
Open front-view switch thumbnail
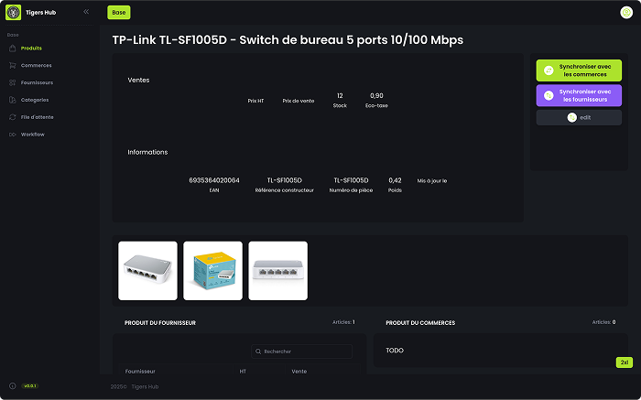click(x=278, y=270)
